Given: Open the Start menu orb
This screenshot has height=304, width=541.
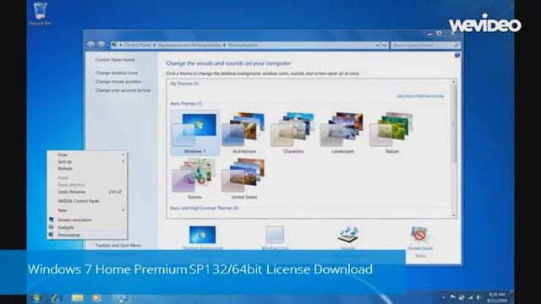Looking at the screenshot, I should click(36, 298).
